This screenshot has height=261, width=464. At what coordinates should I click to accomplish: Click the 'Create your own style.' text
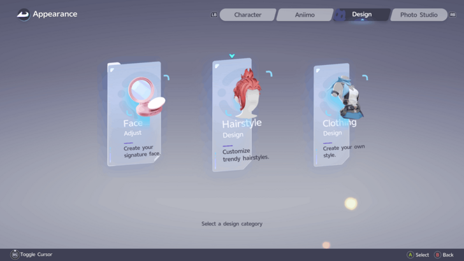[344, 151]
